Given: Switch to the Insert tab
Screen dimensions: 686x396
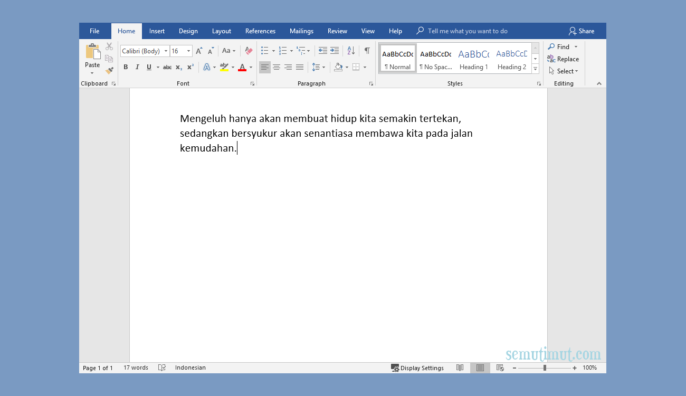Looking at the screenshot, I should [157, 31].
